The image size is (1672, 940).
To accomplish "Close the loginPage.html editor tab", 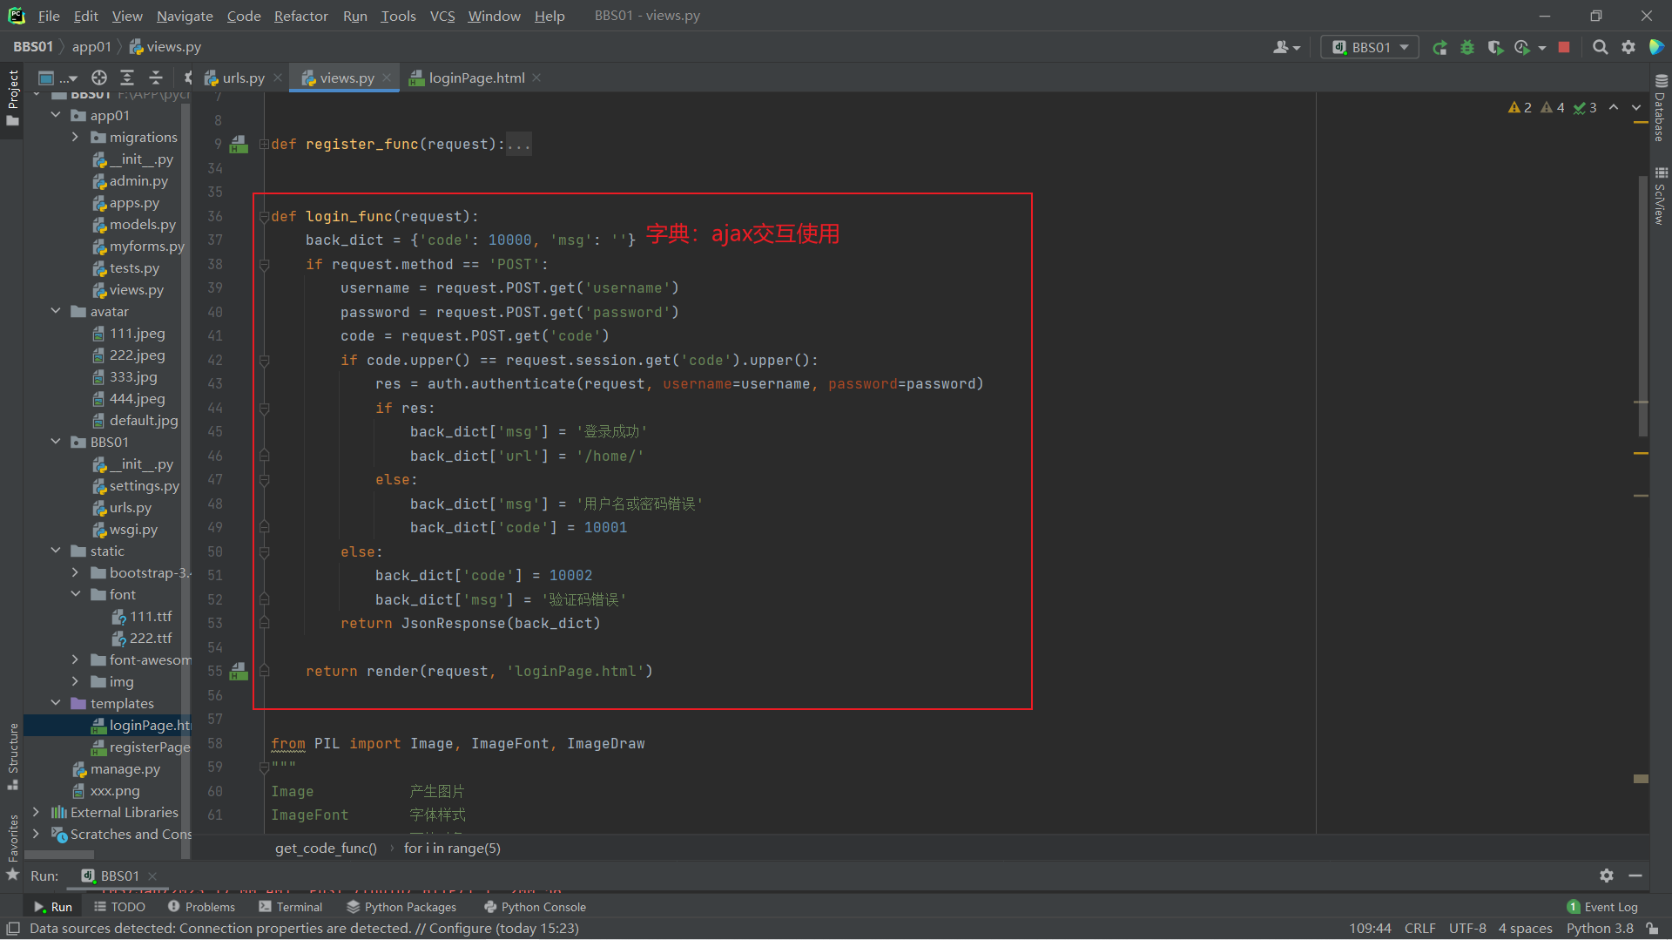I will (536, 78).
